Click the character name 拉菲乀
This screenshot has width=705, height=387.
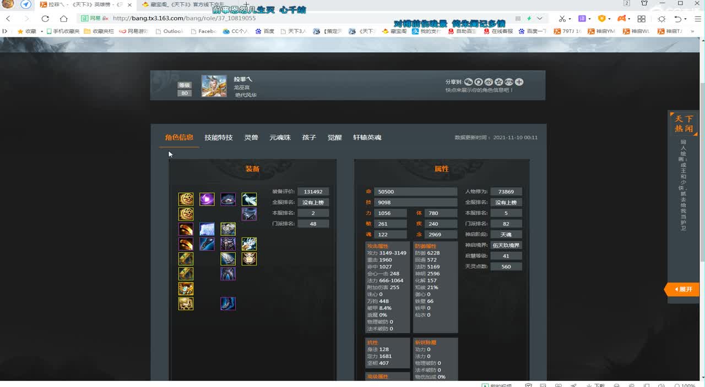(243, 79)
